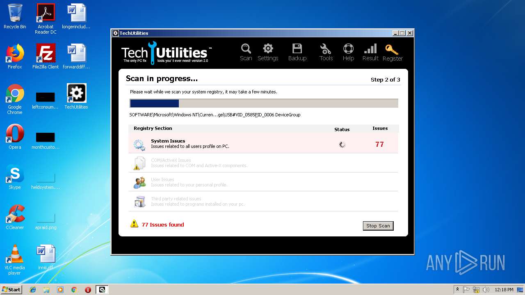The width and height of the screenshot is (525, 295).
Task: Click the 'COM/ActiveX Issues' title text
Action: [171, 160]
